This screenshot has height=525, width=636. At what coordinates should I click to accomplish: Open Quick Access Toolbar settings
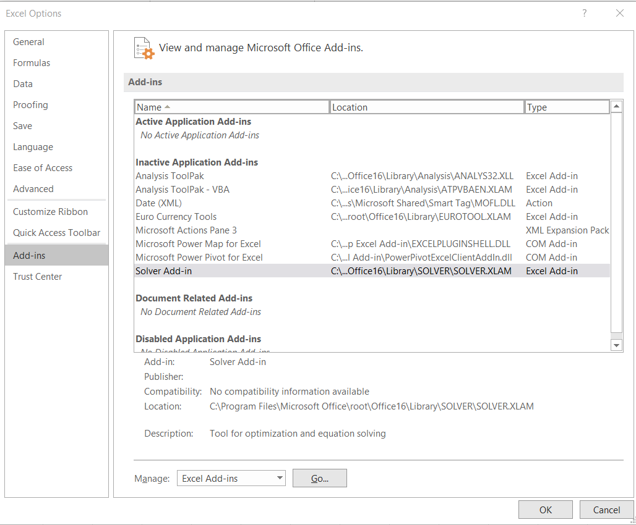click(x=56, y=233)
